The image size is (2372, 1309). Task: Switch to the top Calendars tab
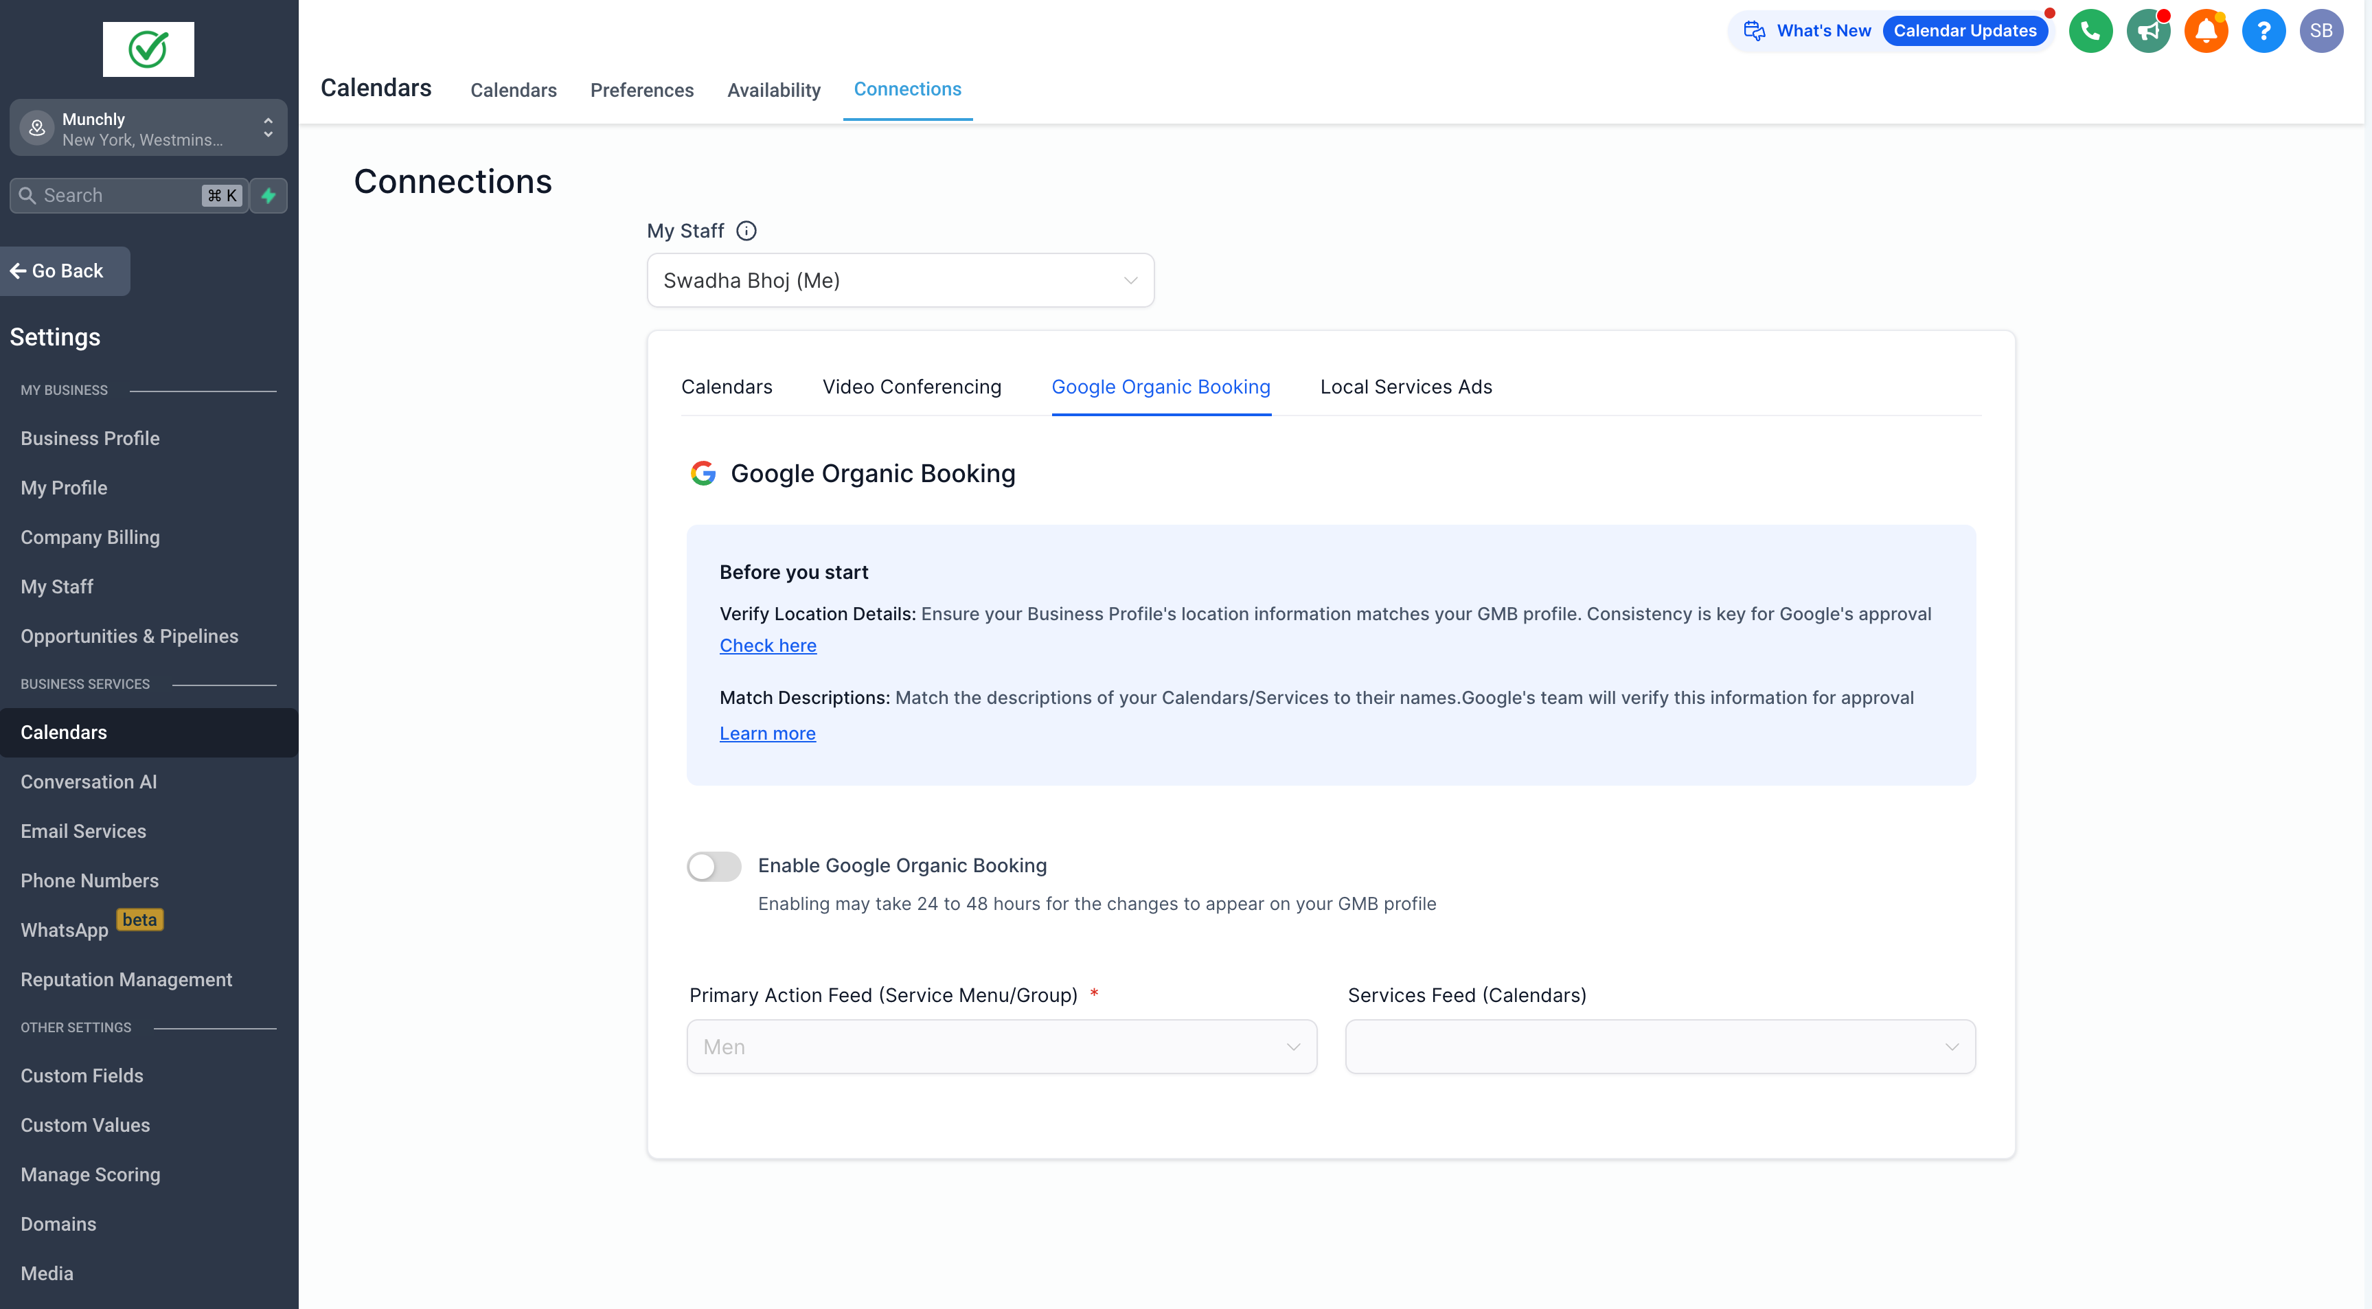tap(514, 90)
